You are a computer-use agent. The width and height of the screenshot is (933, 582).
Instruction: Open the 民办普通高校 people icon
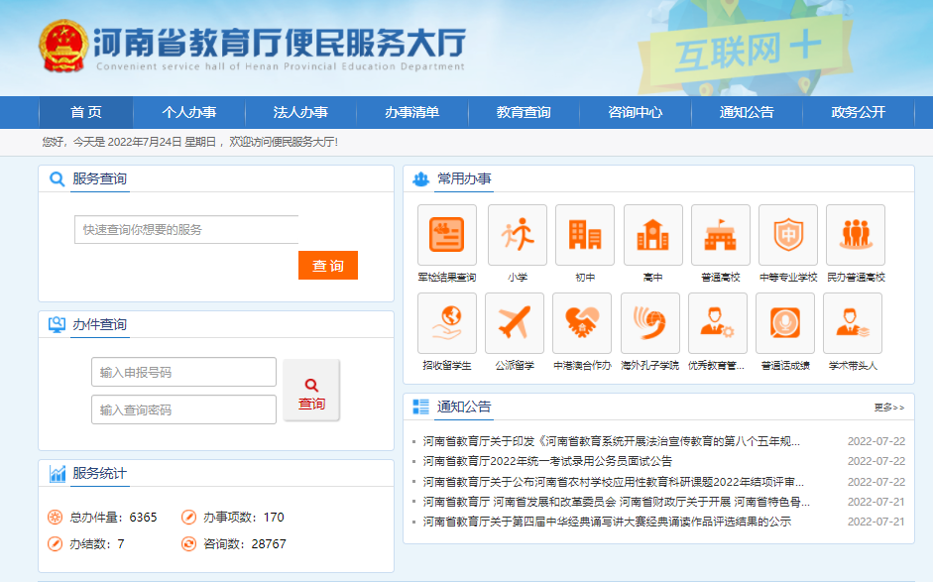855,235
